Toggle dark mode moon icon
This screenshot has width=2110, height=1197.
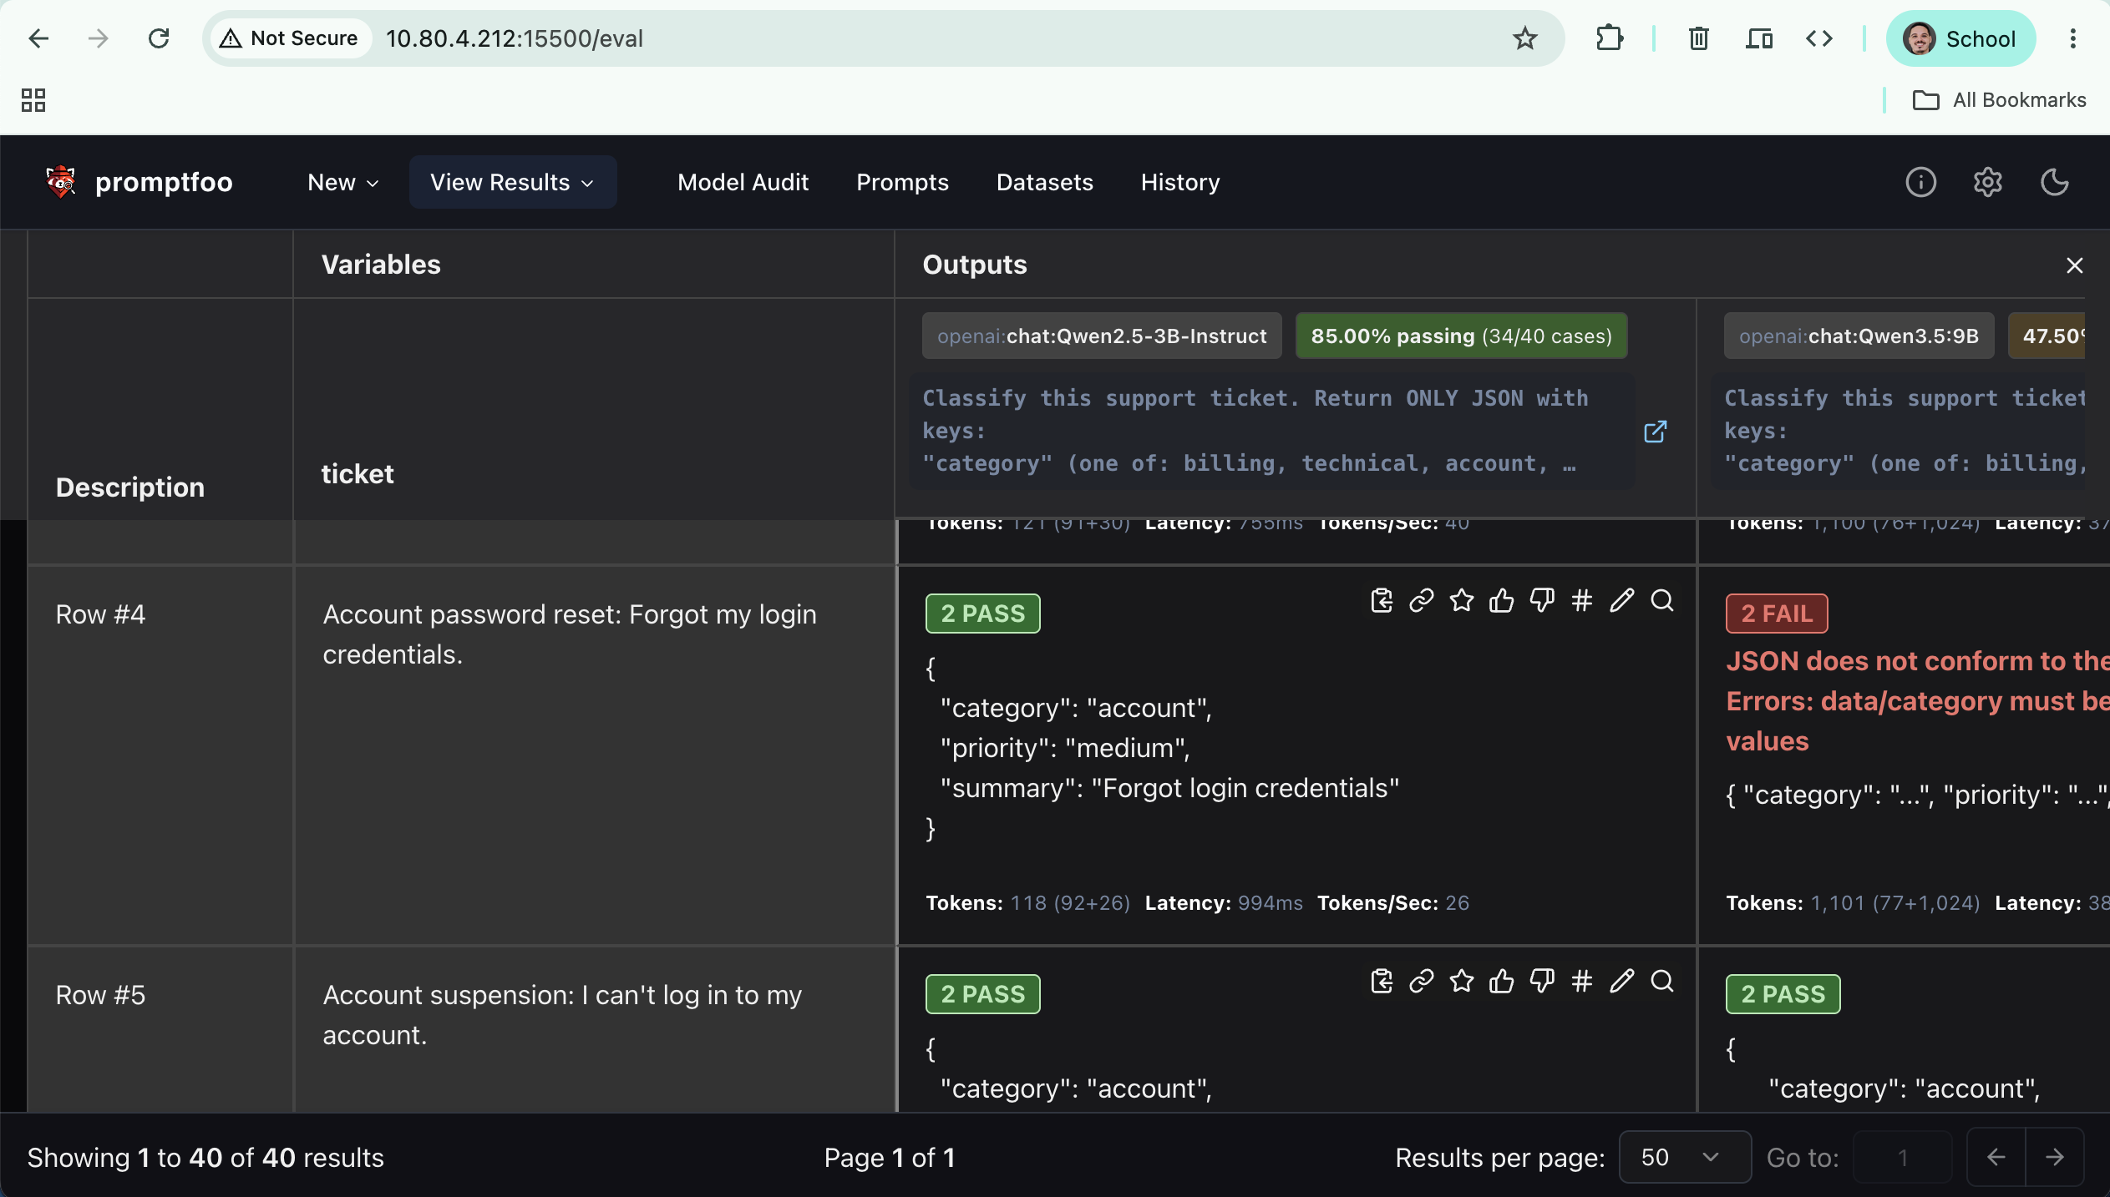coord(2055,182)
